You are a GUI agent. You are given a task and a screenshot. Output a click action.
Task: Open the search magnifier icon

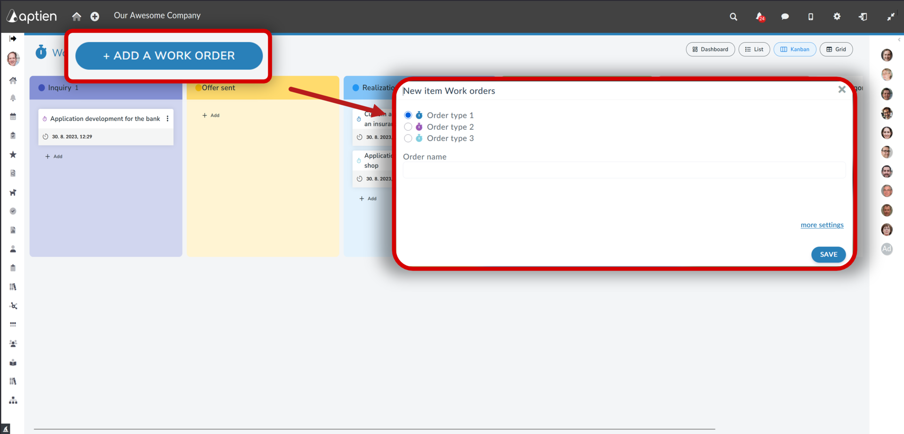(733, 16)
